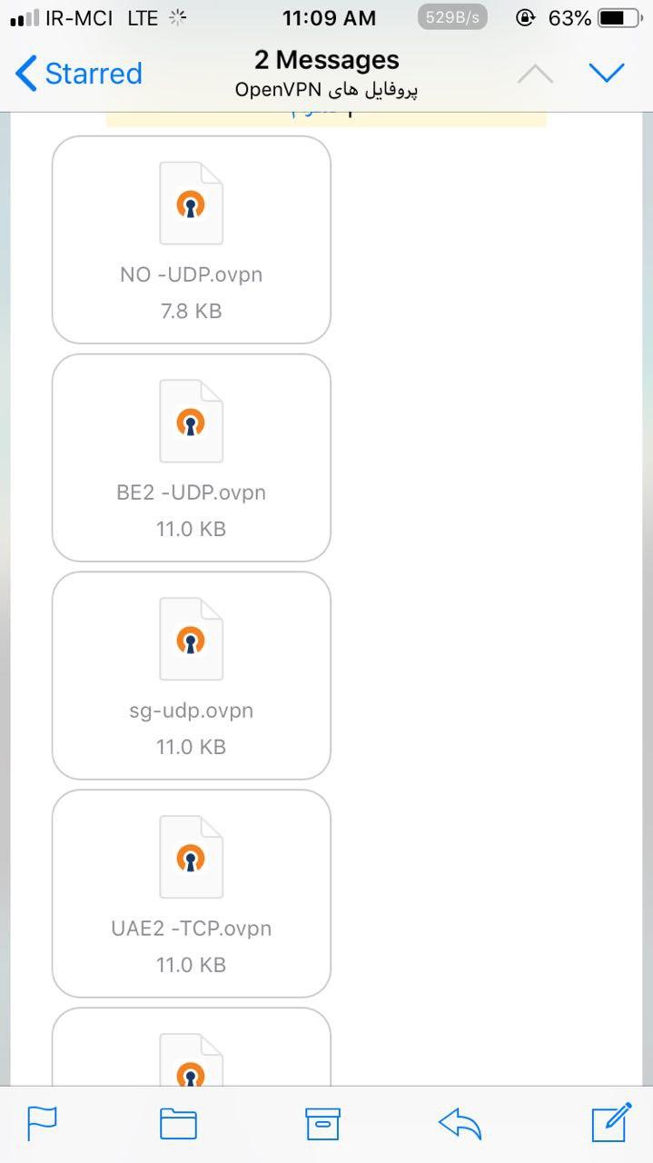This screenshot has height=1163, width=653.
Task: Tap the reply arrow icon
Action: point(460,1124)
